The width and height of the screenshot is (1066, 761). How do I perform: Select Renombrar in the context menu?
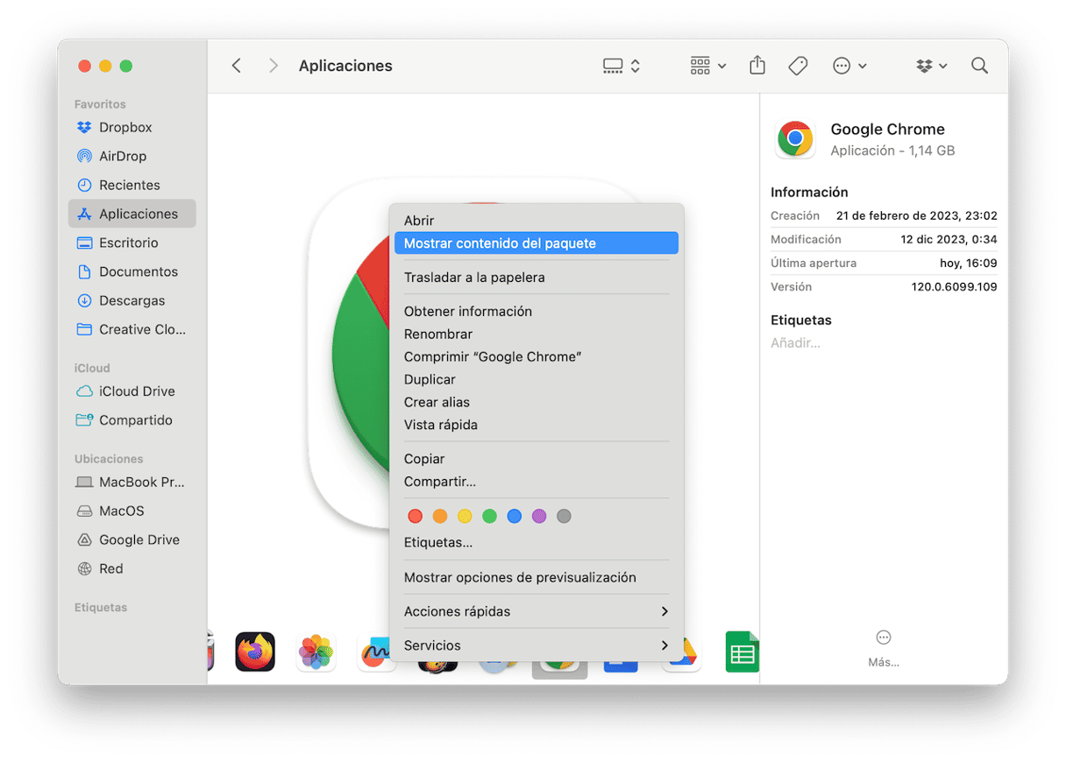pyautogui.click(x=537, y=335)
